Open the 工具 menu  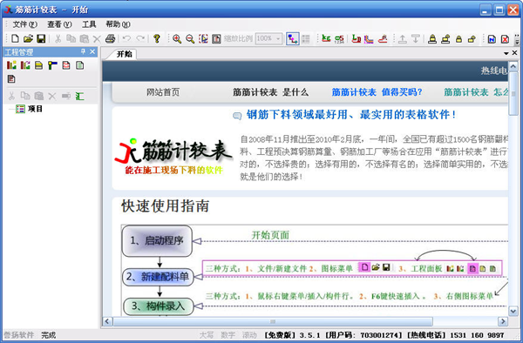pos(89,24)
